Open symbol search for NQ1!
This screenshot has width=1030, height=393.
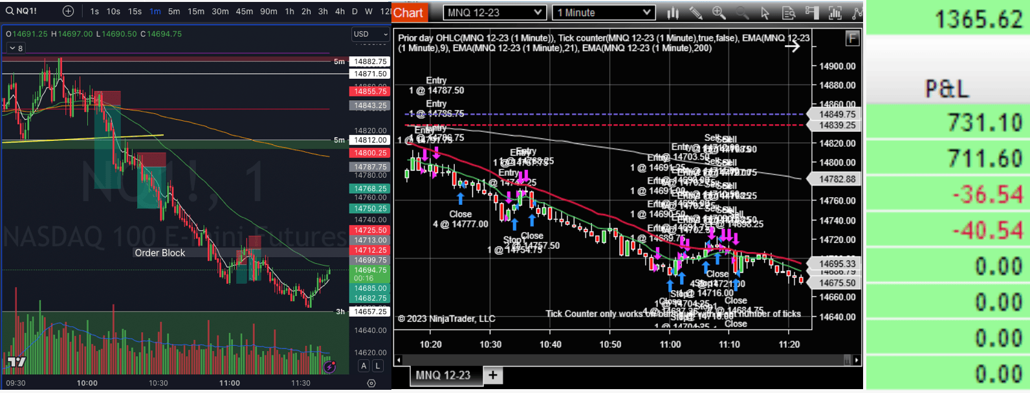pyautogui.click(x=22, y=11)
